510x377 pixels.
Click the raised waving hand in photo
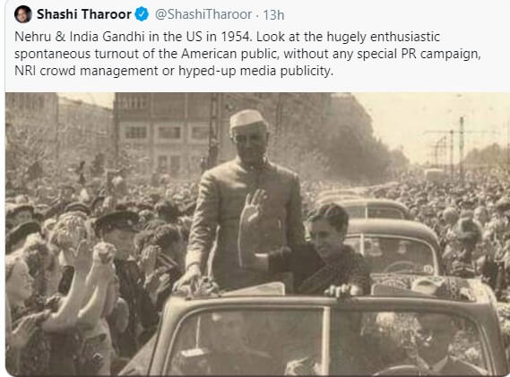(x=255, y=206)
